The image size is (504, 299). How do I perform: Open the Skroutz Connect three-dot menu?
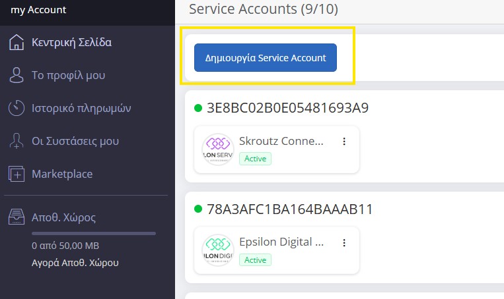click(x=343, y=142)
